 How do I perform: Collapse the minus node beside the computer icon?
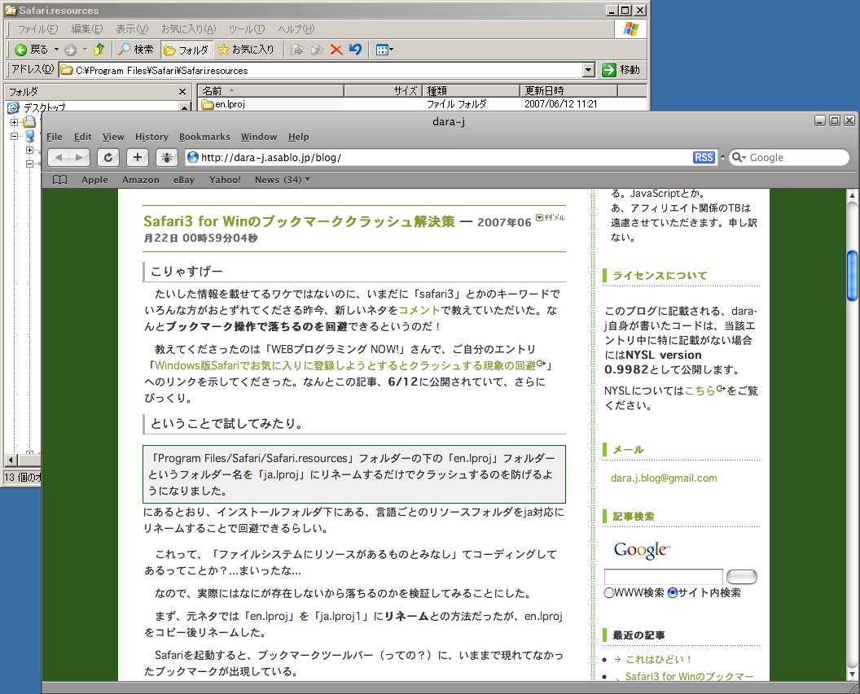[x=15, y=136]
